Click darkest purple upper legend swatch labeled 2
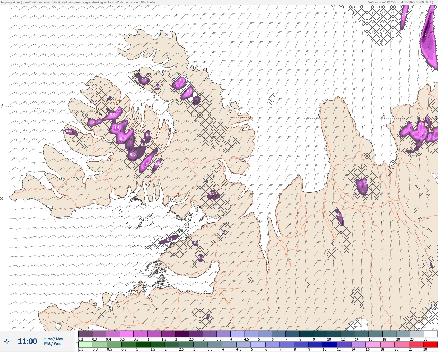Image resolution: width=438 pixels, height=352 pixels. 182,334
